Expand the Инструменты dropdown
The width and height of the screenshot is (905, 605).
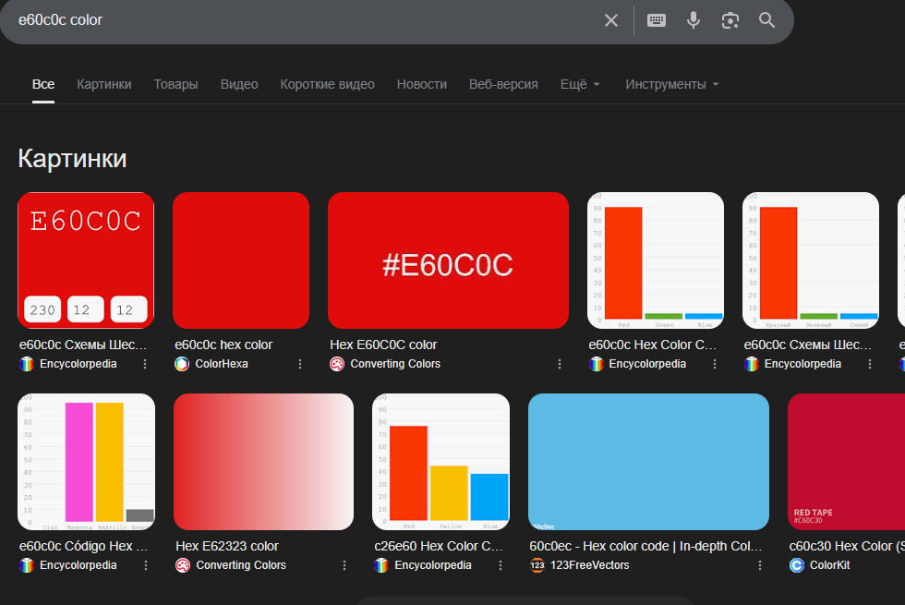(x=672, y=84)
